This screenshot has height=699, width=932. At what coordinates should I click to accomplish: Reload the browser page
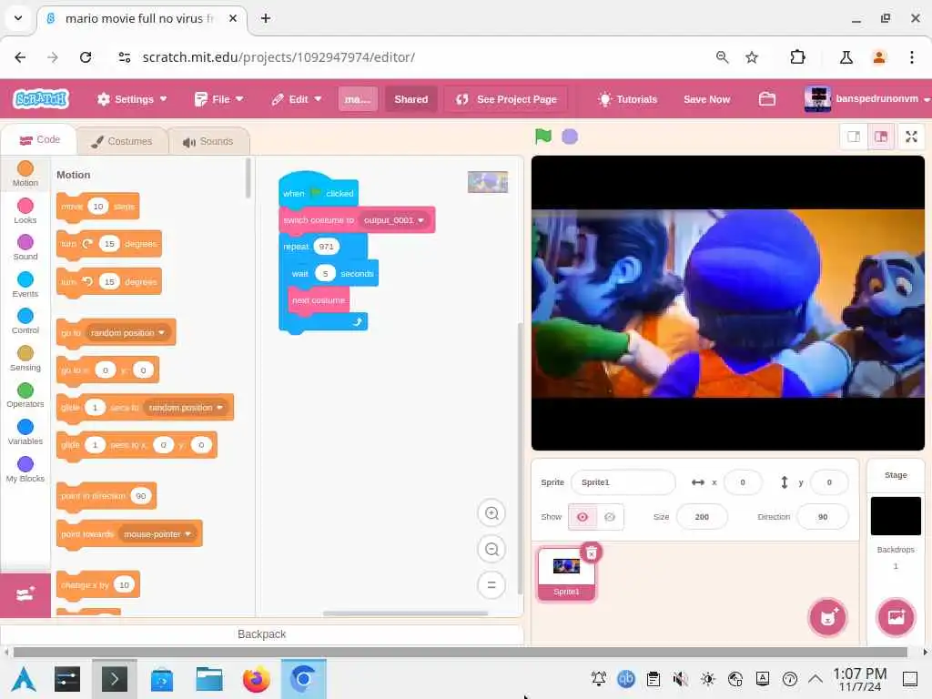click(x=86, y=57)
